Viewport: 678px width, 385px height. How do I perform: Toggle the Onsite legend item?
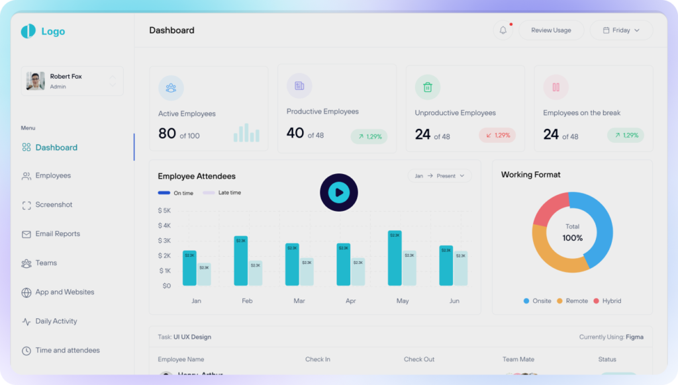click(536, 301)
